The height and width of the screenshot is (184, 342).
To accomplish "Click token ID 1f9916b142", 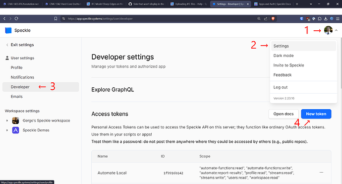I will click(x=173, y=173).
